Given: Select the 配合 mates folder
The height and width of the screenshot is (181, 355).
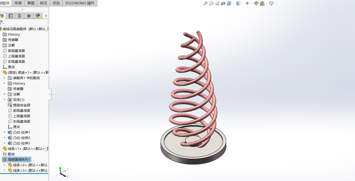Looking at the screenshot, I should [x=9, y=154].
